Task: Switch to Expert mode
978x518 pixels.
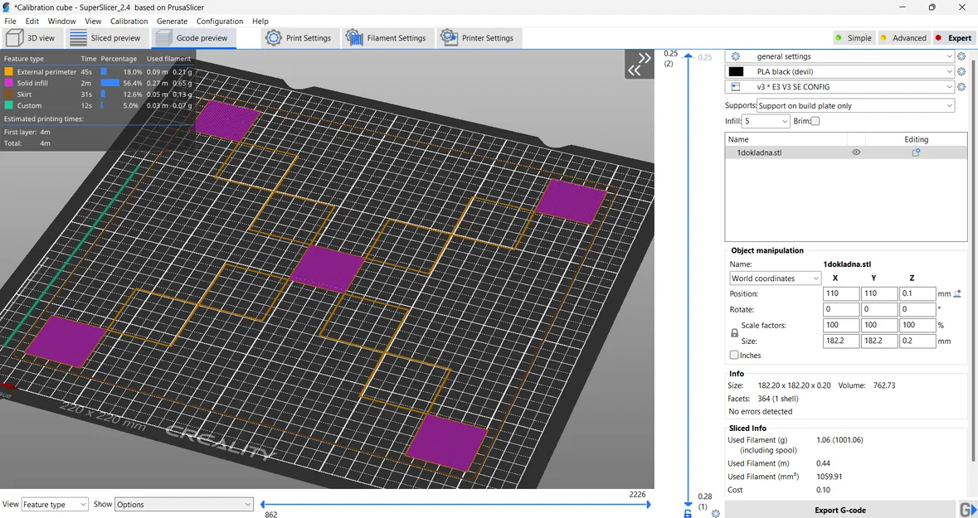Action: click(954, 38)
